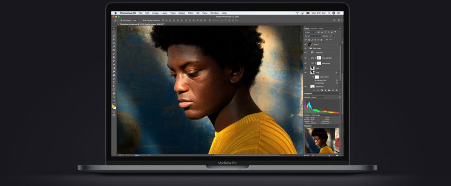Click the Delete layer trash icon

click(337, 90)
